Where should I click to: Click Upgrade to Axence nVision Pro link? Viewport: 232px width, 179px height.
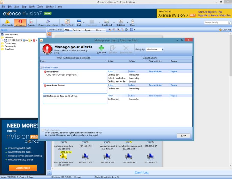tap(214, 15)
